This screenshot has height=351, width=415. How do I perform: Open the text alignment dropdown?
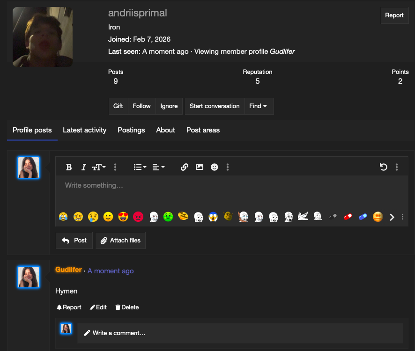158,167
